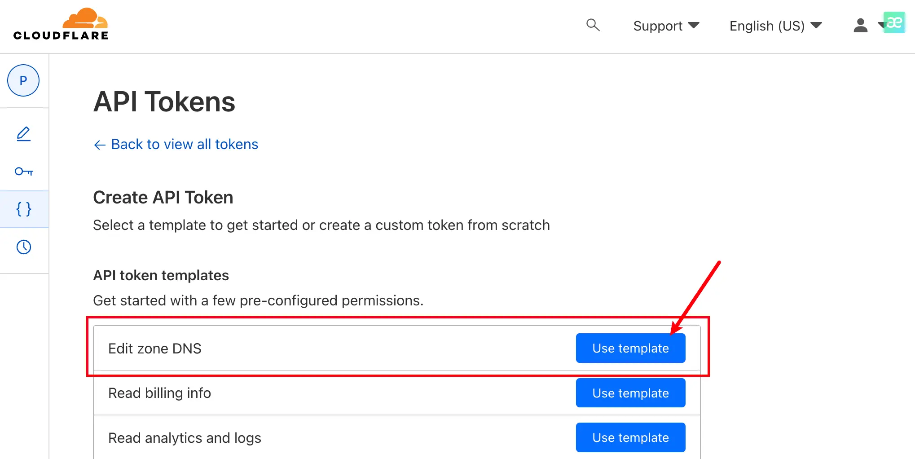Image resolution: width=915 pixels, height=459 pixels.
Task: Click the user account person icon
Action: pos(860,26)
